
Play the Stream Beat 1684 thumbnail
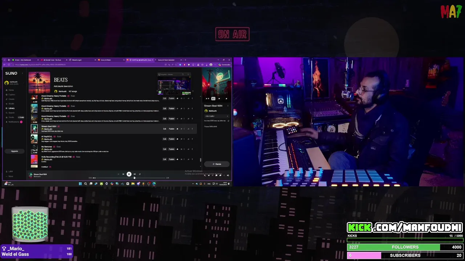pyautogui.click(x=34, y=129)
